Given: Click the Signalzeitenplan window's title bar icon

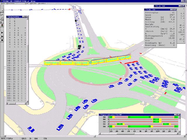Looking at the screenshot, I should [101, 115].
